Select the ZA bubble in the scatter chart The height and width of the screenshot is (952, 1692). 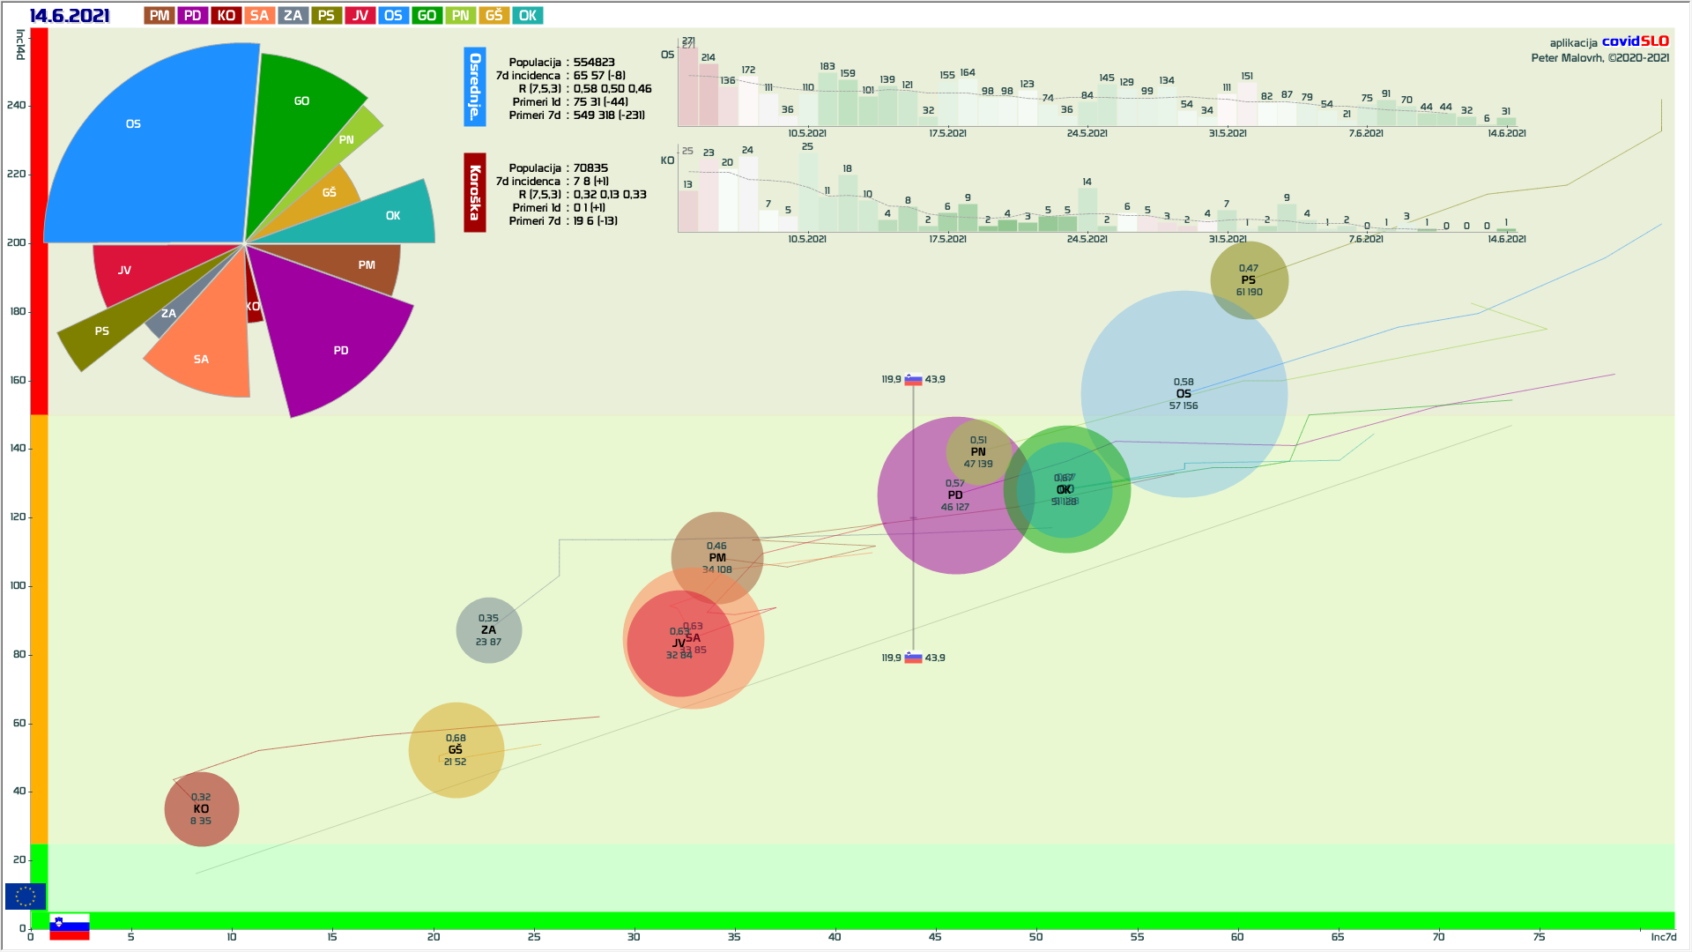pyautogui.click(x=489, y=630)
